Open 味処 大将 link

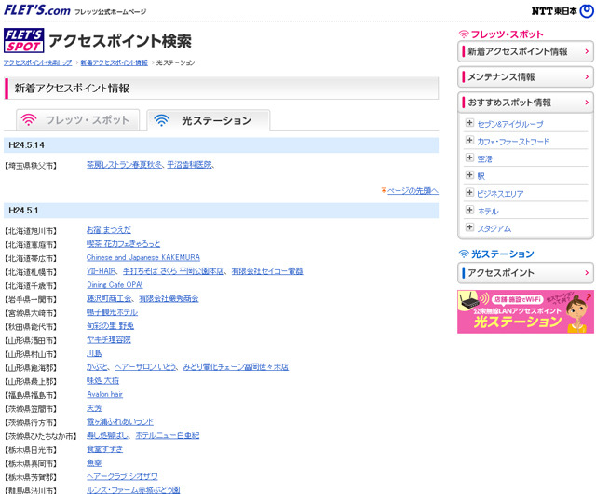click(x=102, y=380)
